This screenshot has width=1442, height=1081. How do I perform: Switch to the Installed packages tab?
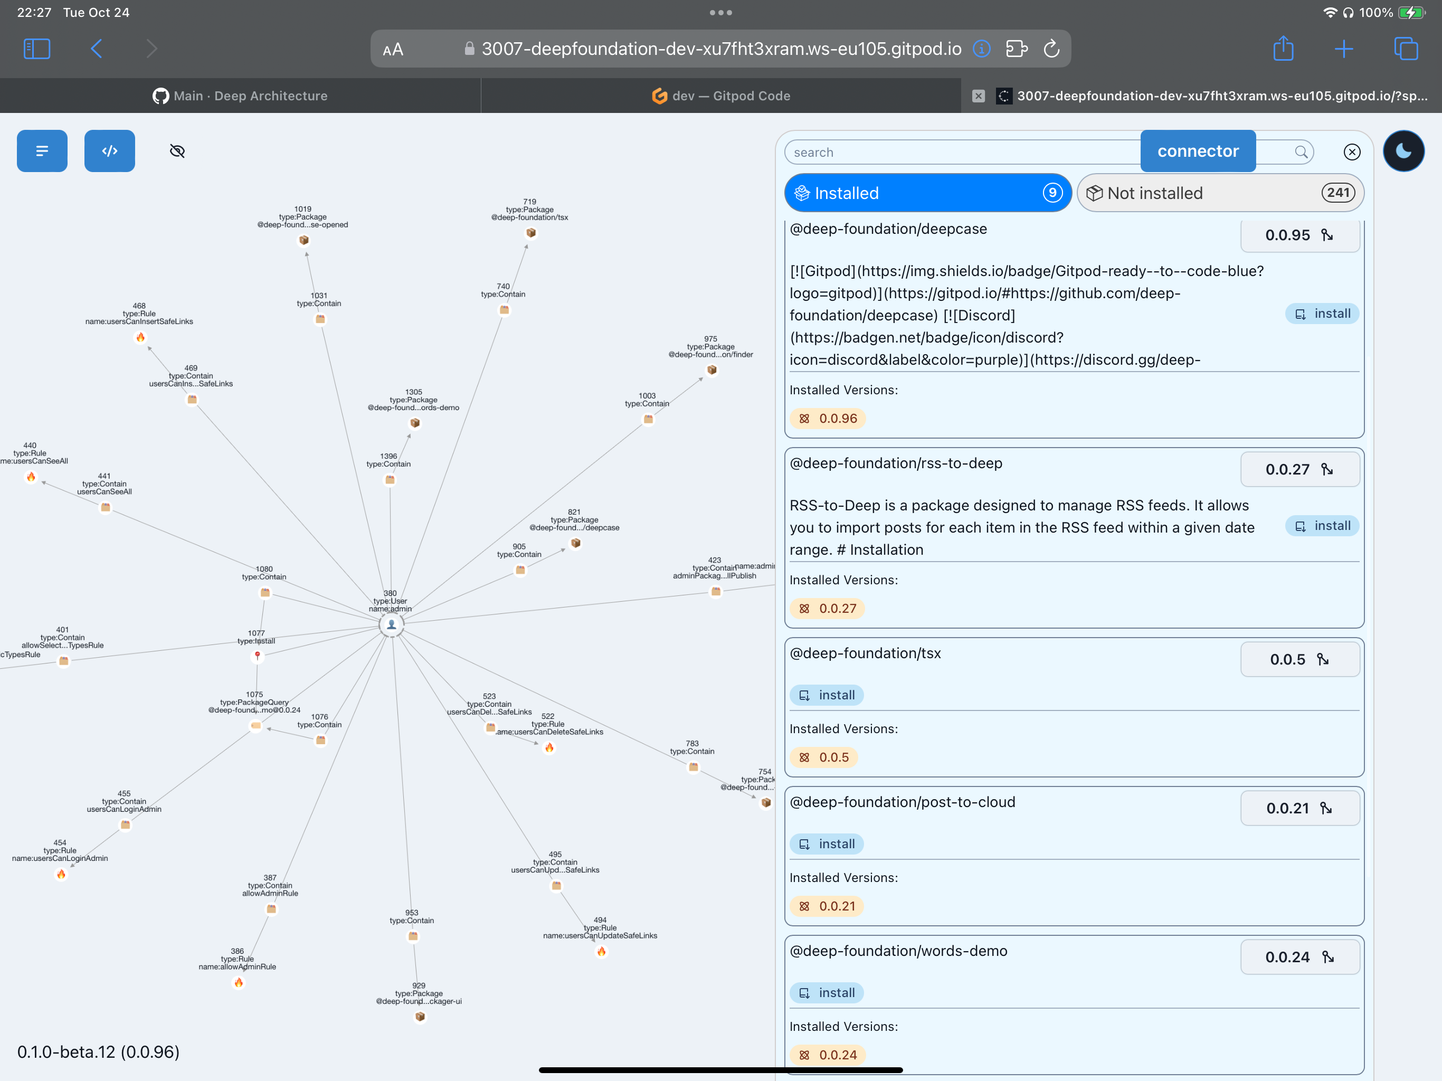point(927,193)
